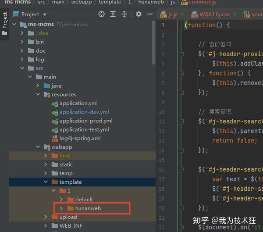Open Project panel settings gear
Viewport: 263px width, 232px height.
(x=139, y=14)
